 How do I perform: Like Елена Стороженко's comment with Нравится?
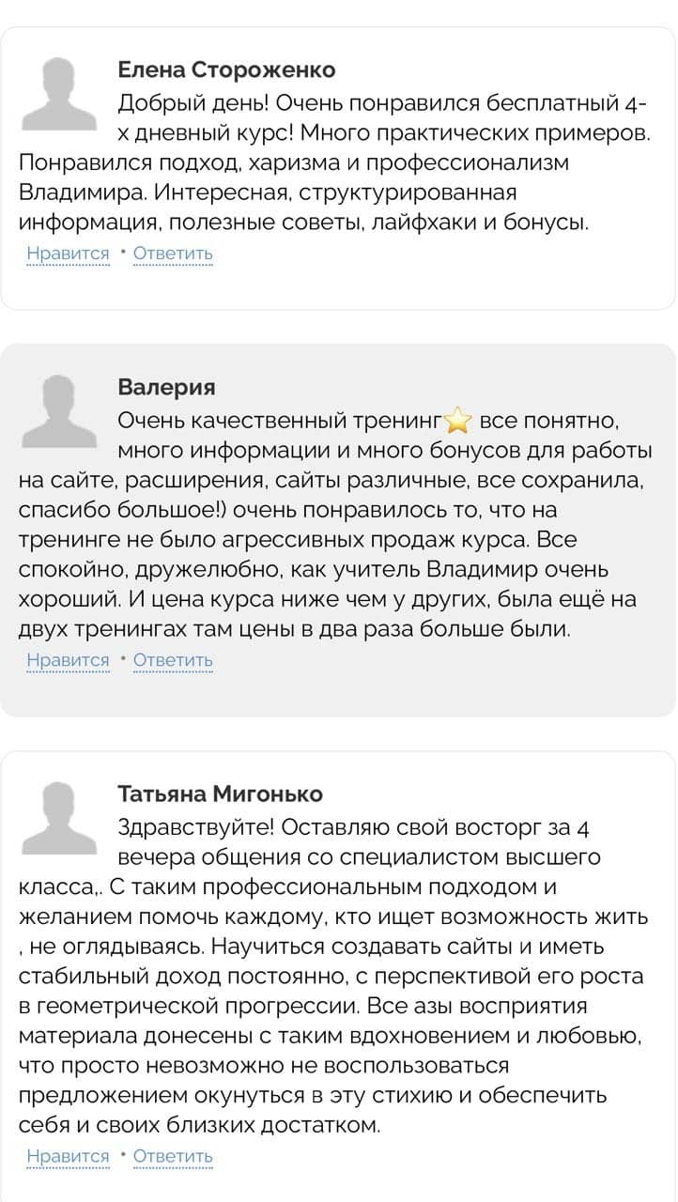pyautogui.click(x=68, y=254)
